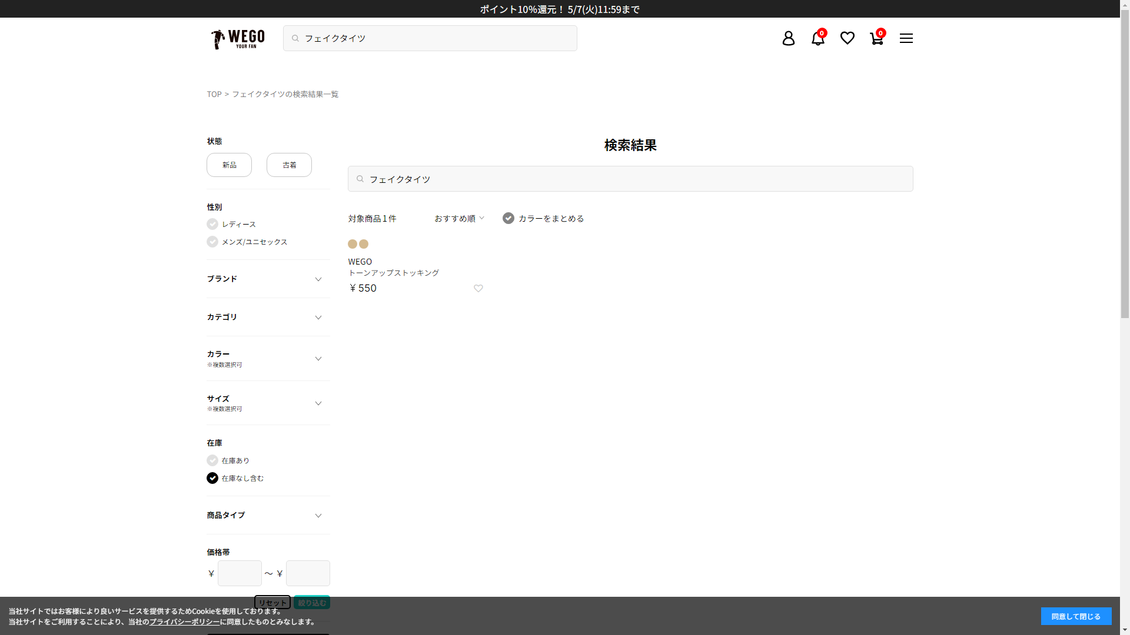Open the おすすめ順 sort dropdown
This screenshot has height=635, width=1130.
[459, 218]
